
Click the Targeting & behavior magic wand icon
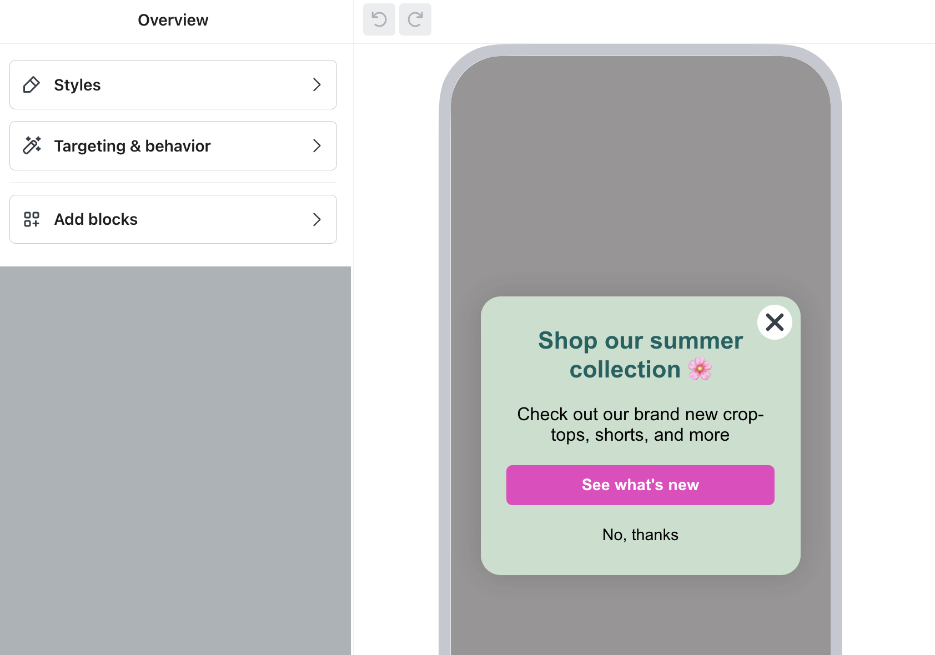tap(32, 145)
